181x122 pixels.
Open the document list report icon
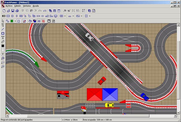pyautogui.click(x=94, y=11)
